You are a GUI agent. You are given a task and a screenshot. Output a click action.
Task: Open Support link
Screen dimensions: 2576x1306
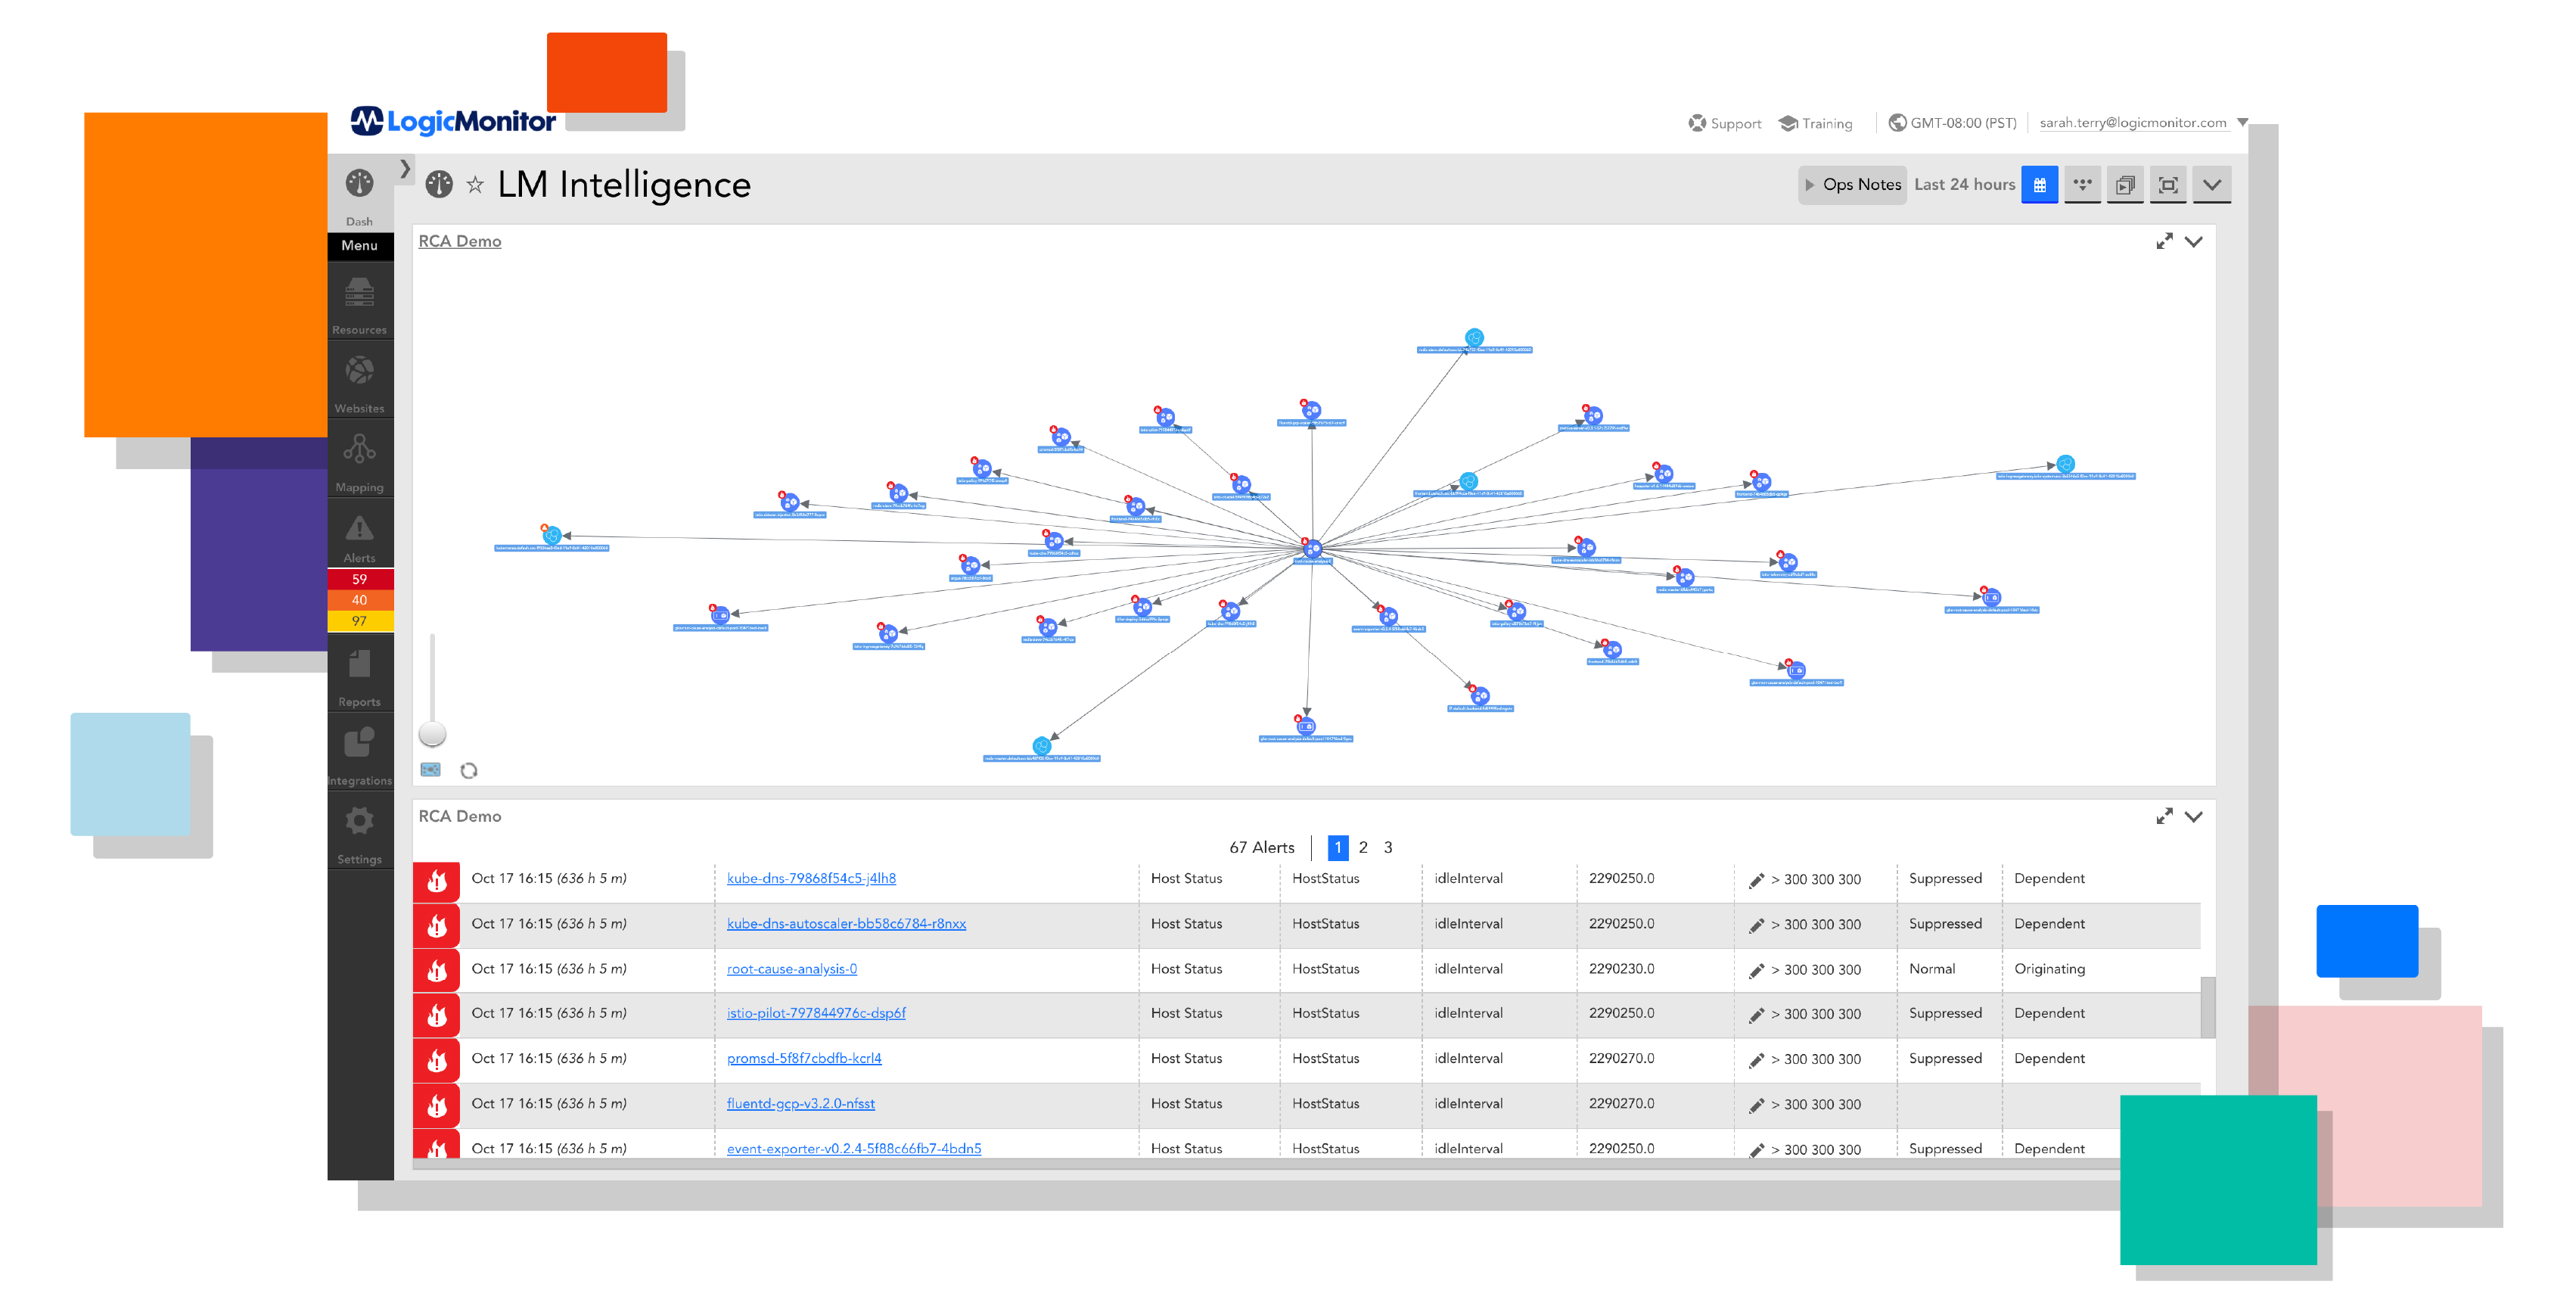(x=1724, y=123)
